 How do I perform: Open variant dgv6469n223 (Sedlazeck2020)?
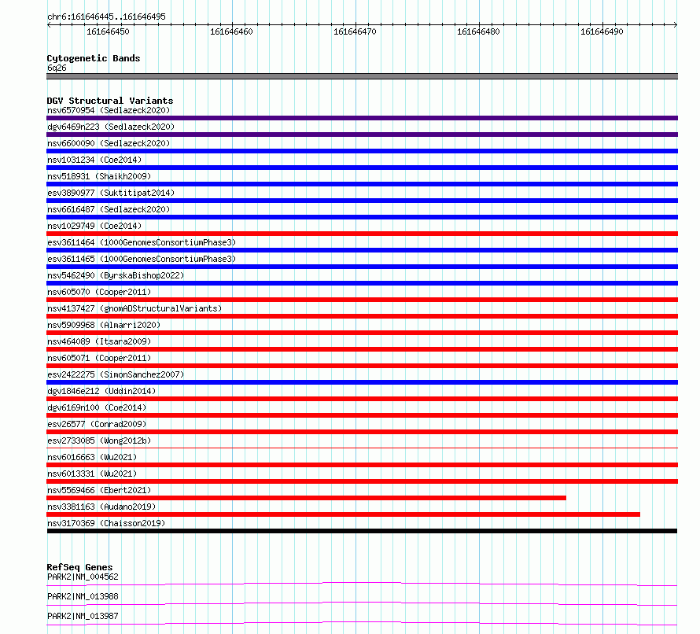[111, 127]
